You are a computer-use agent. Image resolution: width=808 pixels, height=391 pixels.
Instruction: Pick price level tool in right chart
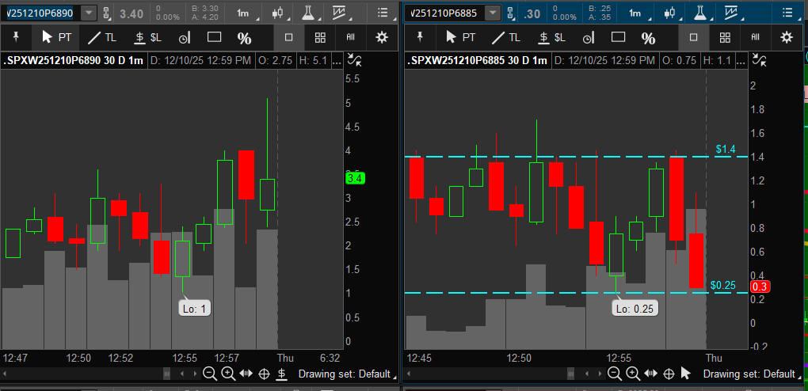(x=551, y=37)
